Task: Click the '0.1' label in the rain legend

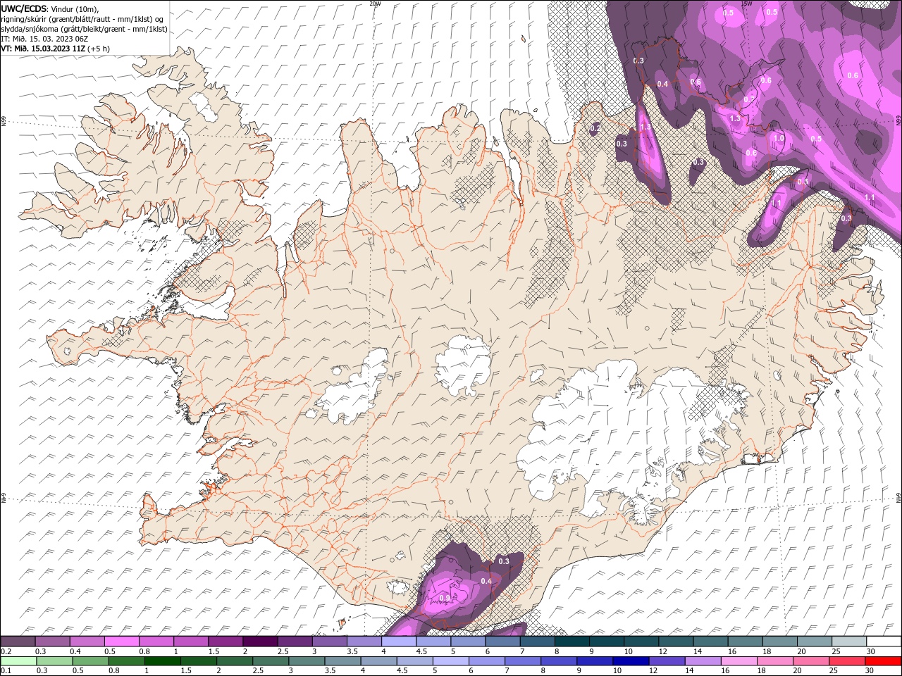Action: (6, 670)
